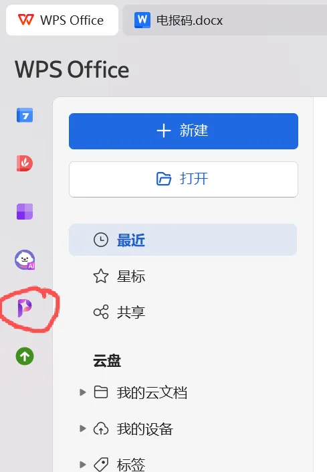Click the WPS logo icon in tab
Viewport: 327px width, 472px height.
pos(25,20)
